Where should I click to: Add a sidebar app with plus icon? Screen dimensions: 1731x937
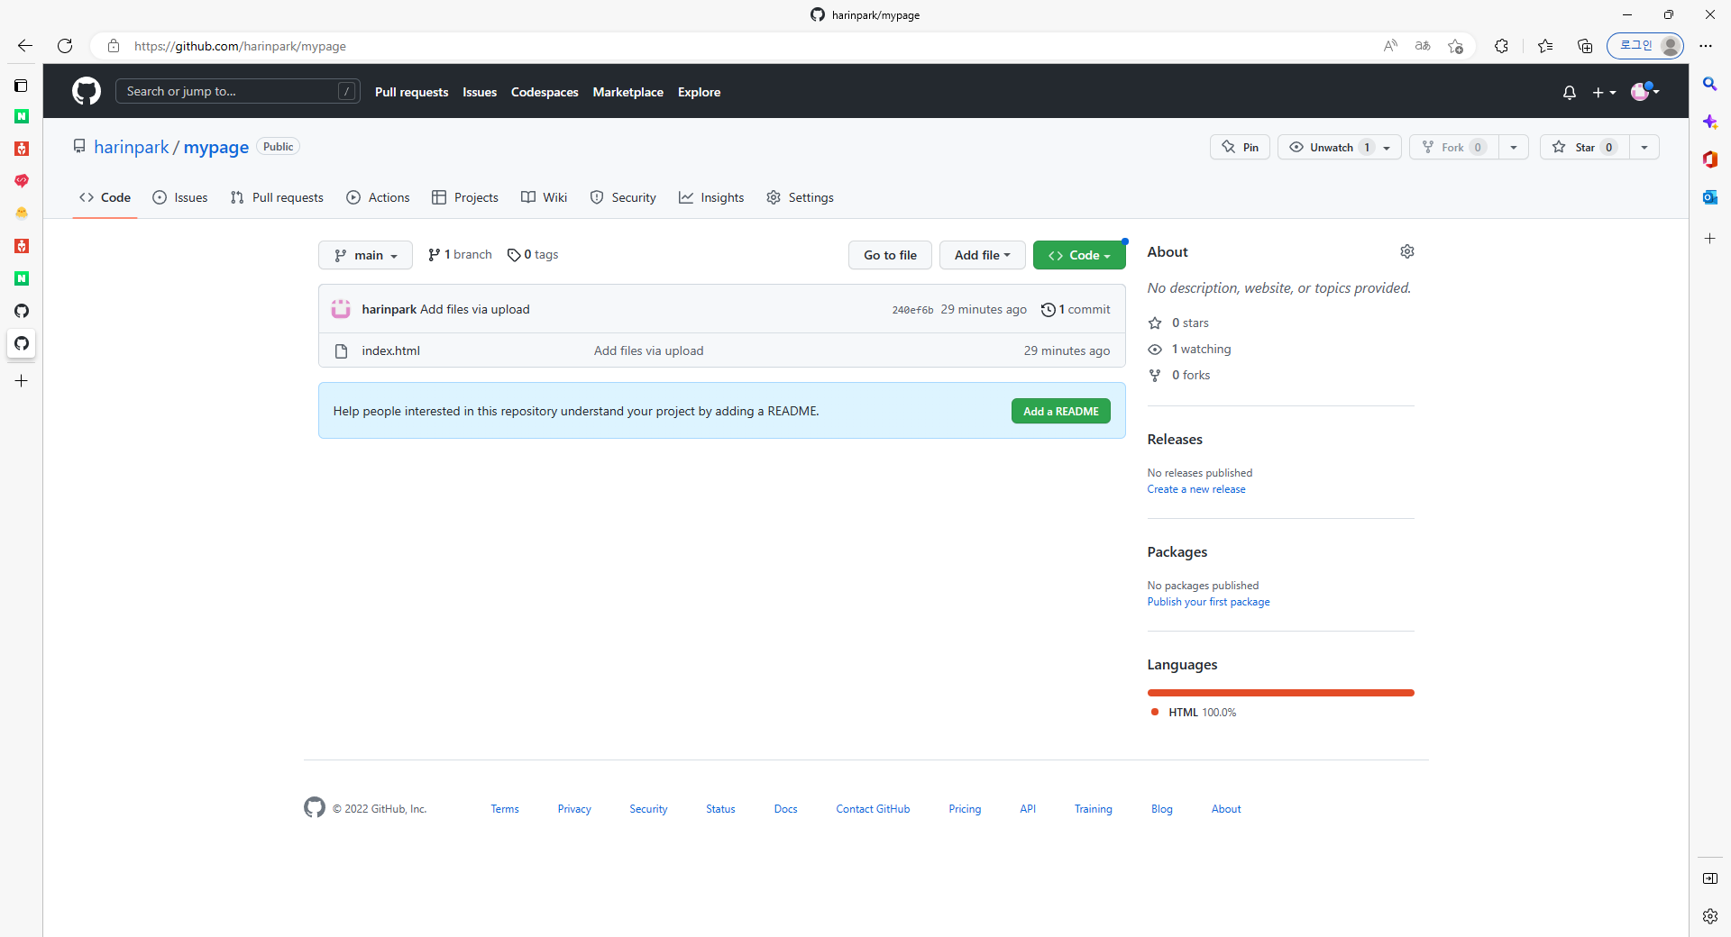pos(1709,239)
